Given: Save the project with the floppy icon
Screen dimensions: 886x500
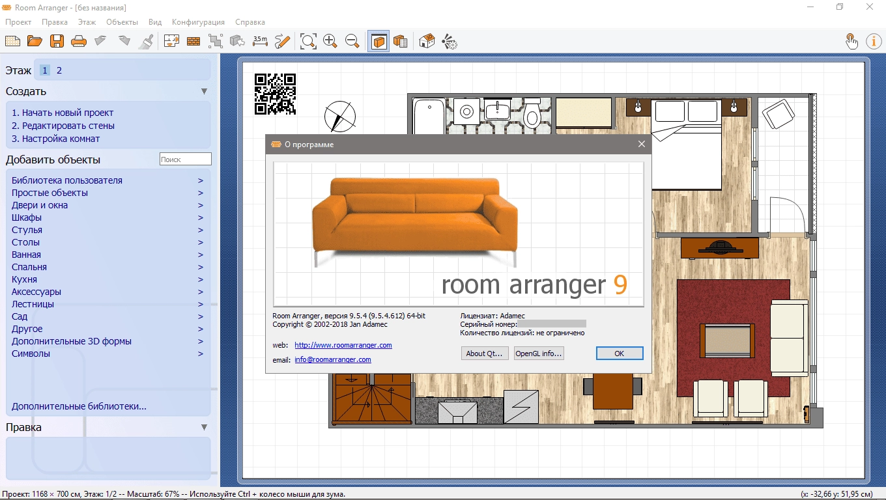Looking at the screenshot, I should (57, 41).
